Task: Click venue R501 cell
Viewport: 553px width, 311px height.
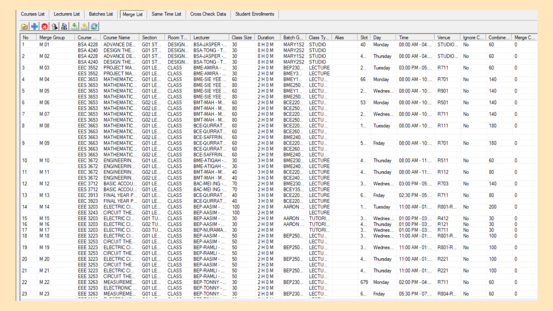Action: 443,103
